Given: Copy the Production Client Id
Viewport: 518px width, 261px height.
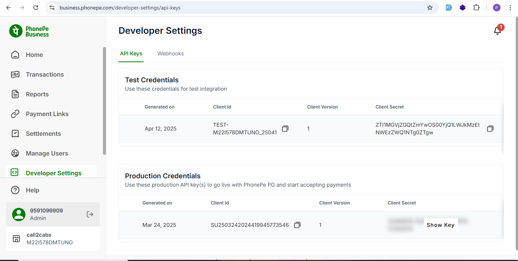Looking at the screenshot, I should (x=297, y=225).
